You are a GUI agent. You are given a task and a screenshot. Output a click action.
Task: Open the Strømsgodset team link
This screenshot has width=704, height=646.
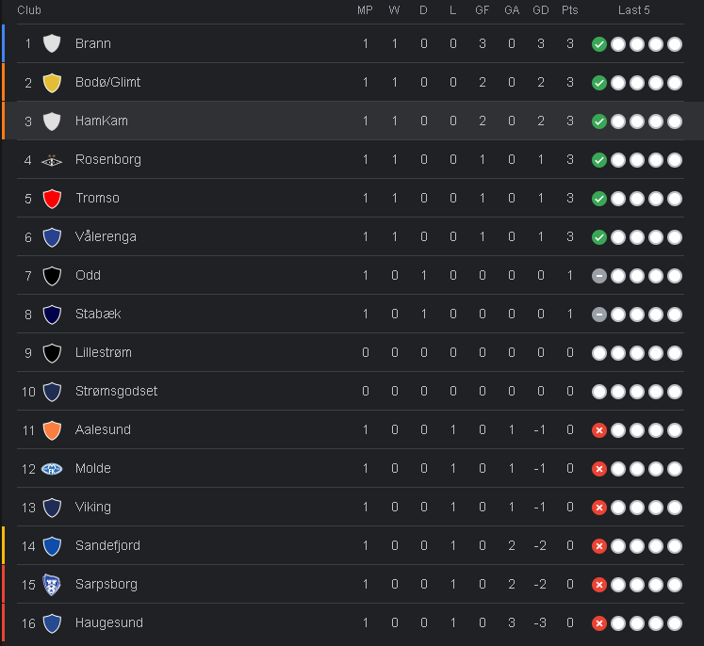tap(116, 391)
